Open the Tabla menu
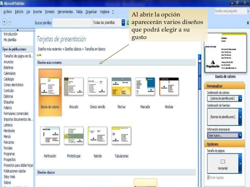Screen dimensions: 250x187 click(79, 12)
